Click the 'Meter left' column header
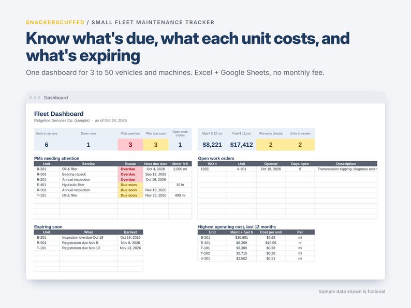The height and width of the screenshot is (308, 411). coord(180,164)
